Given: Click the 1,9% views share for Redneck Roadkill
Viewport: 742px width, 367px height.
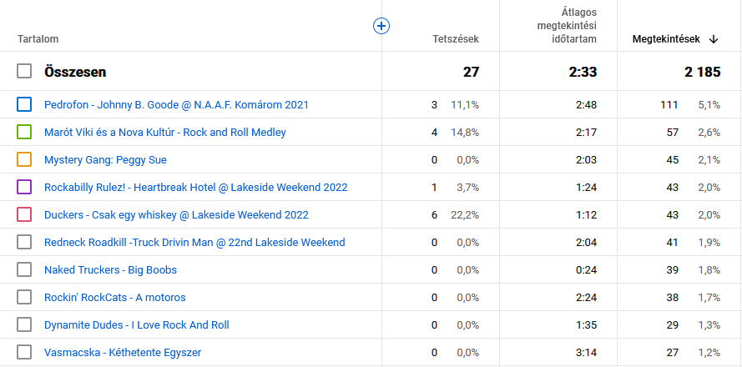Looking at the screenshot, I should [709, 242].
